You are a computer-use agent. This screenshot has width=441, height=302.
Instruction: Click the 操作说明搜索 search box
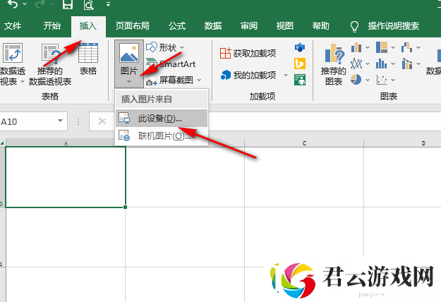click(x=394, y=26)
